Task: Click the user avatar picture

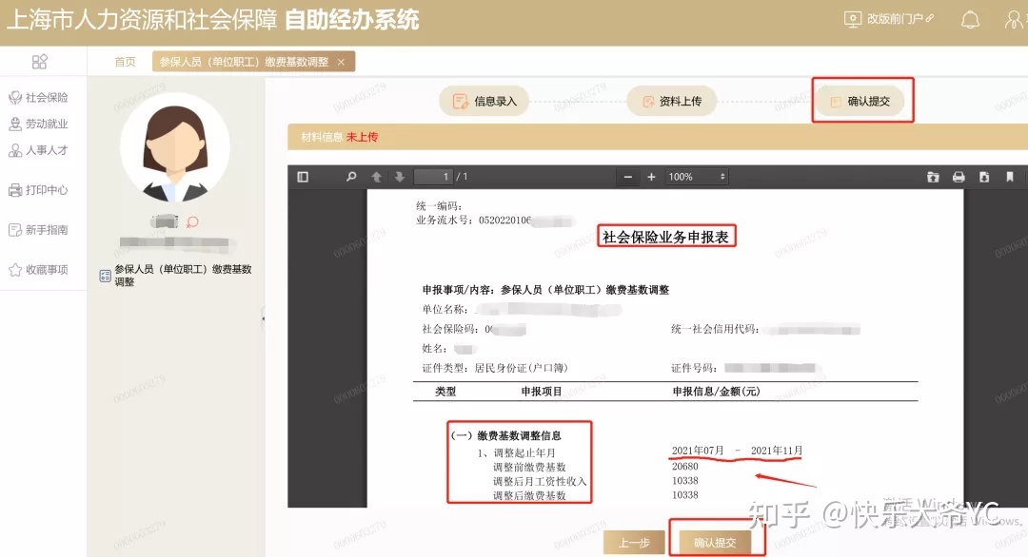Action: tap(175, 148)
